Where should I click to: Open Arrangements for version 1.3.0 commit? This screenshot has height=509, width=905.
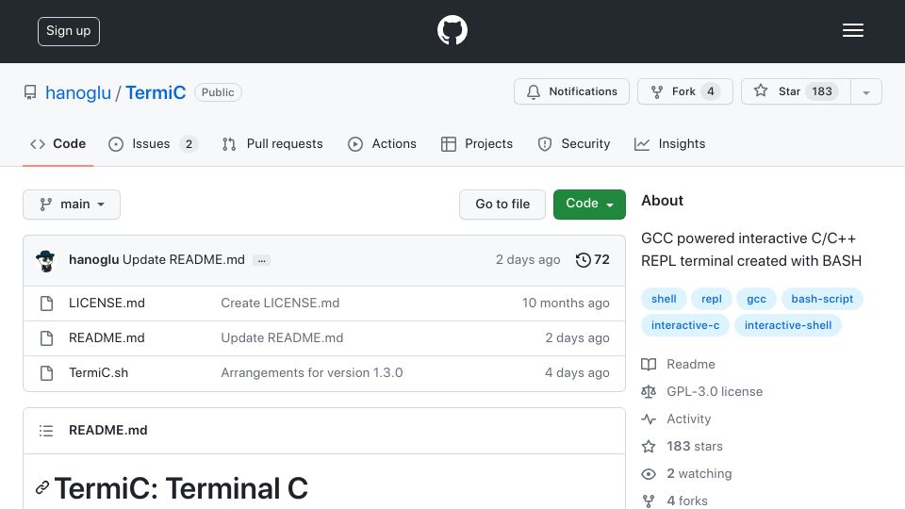pos(312,373)
